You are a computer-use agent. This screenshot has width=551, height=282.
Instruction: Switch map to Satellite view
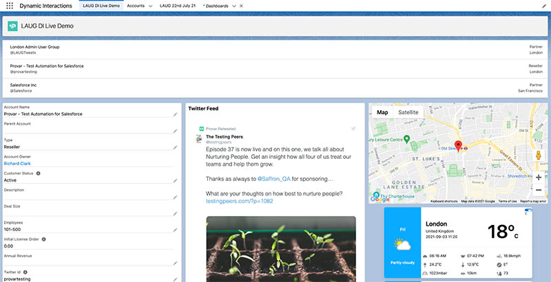click(408, 112)
